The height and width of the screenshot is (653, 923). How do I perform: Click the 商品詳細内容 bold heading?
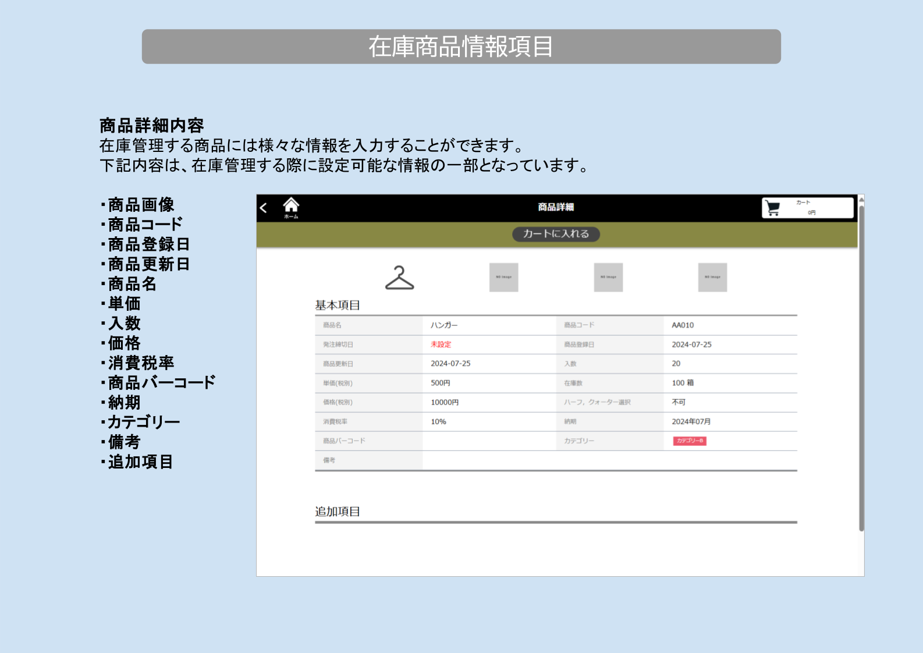(x=151, y=125)
